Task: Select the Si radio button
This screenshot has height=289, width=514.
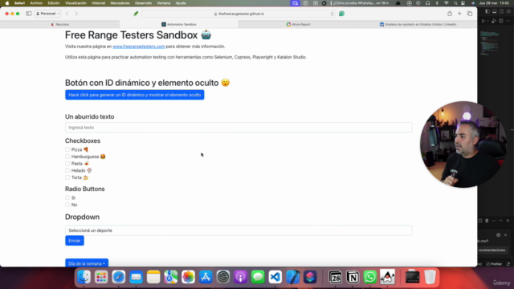Action: pos(67,198)
